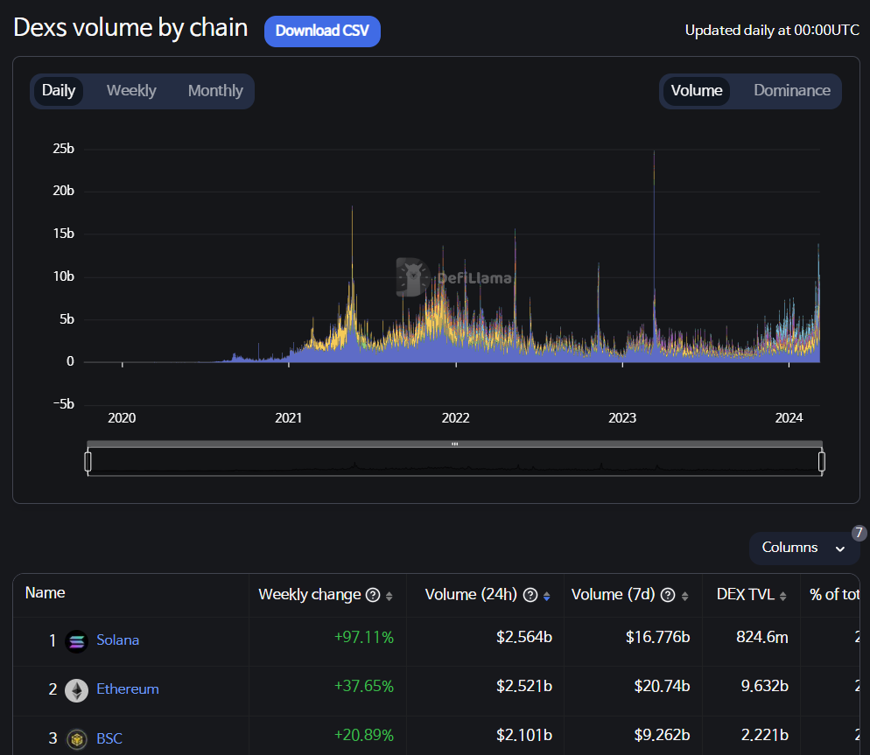
Task: Click the Solana chain logo icon
Action: [76, 640]
